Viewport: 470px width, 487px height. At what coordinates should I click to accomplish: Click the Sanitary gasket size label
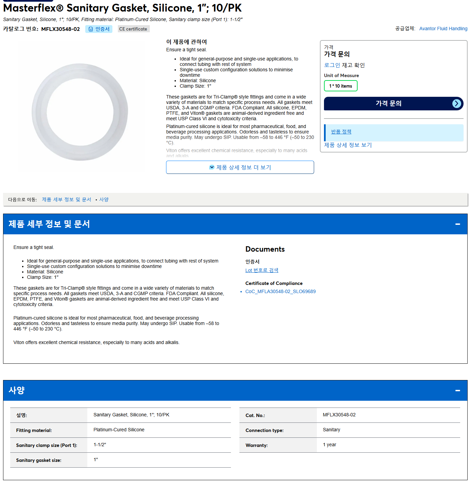tap(39, 460)
